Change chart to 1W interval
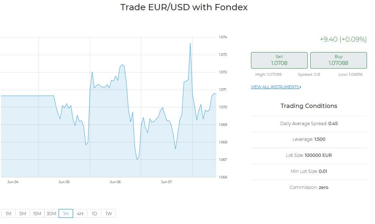The width and height of the screenshot is (375, 224). (x=109, y=213)
